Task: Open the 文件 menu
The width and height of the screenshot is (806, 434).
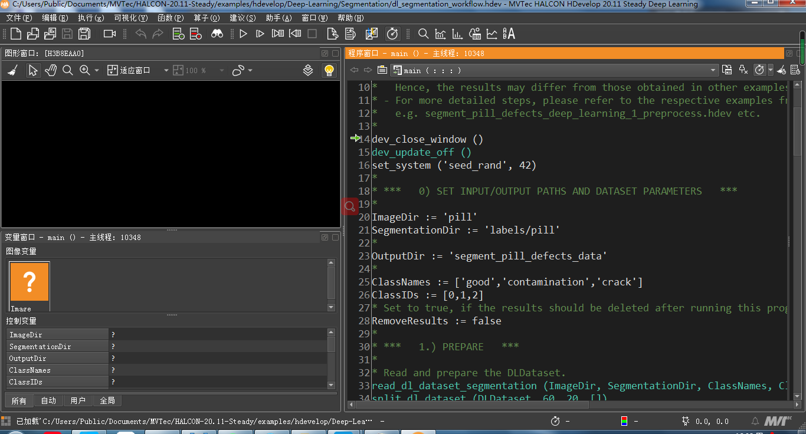Action: pos(18,18)
